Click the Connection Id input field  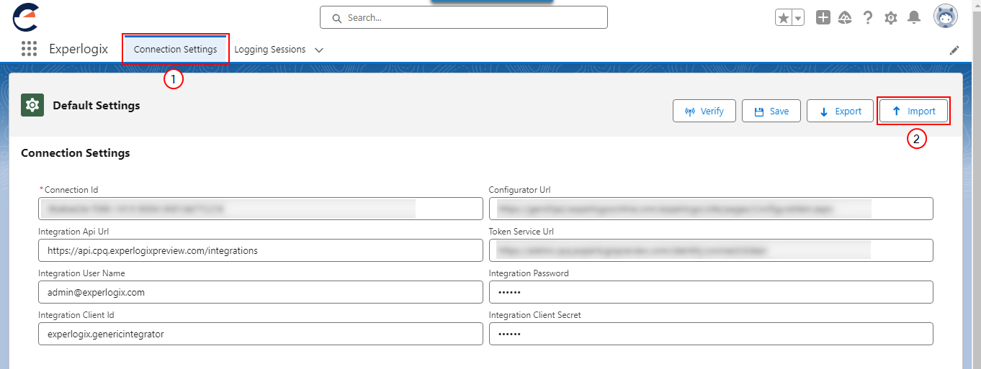point(260,209)
